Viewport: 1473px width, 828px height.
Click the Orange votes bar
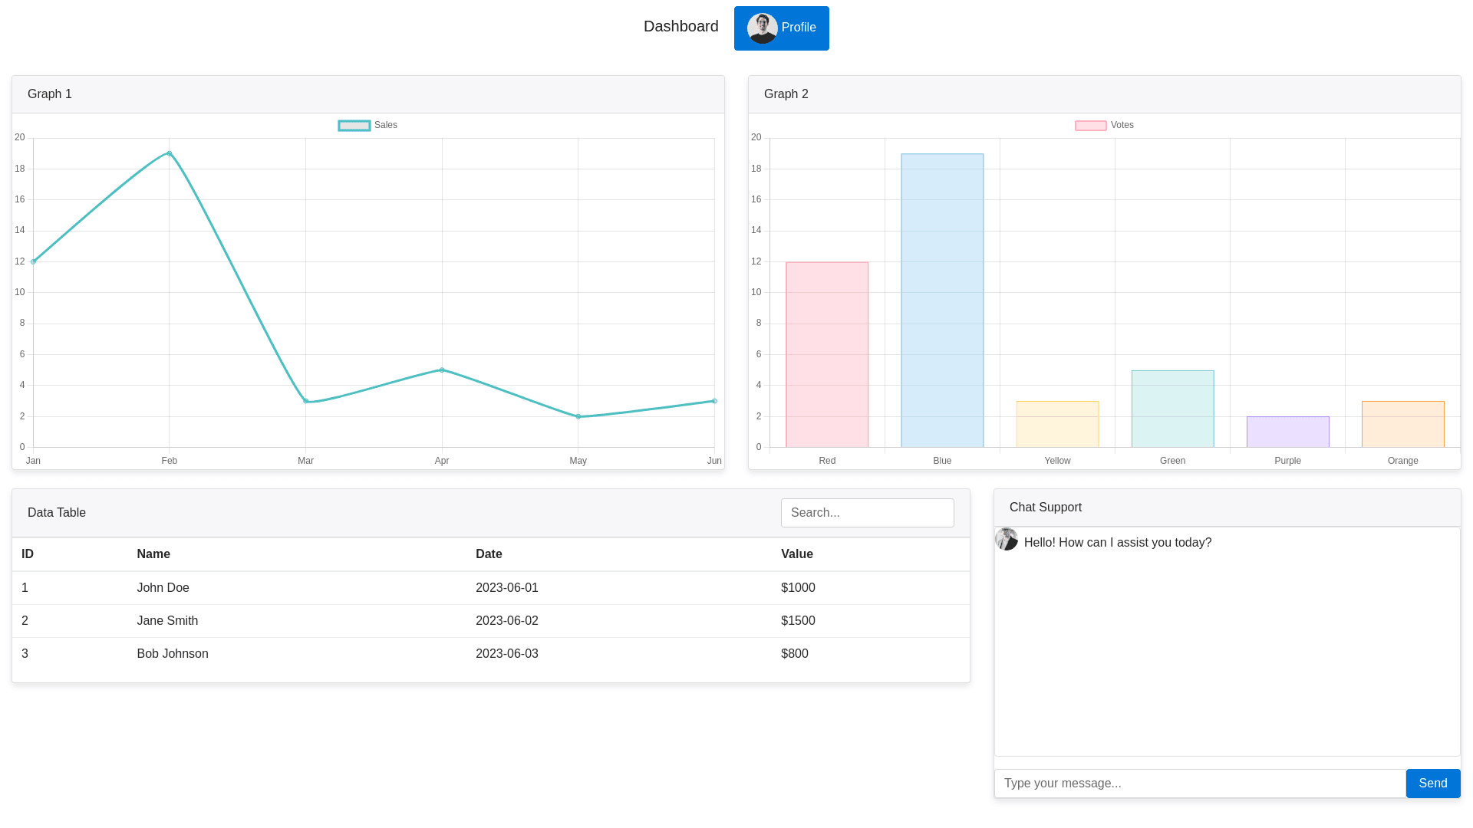pos(1402,424)
